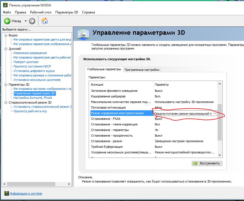The image size is (244, 201).
Task: Select Регулировка параметров изображения under Видео
Action: pyautogui.click(x=42, y=44)
